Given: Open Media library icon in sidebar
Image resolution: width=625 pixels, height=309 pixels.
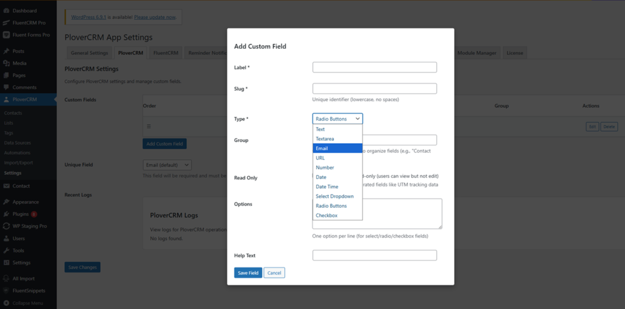Looking at the screenshot, I should tap(6, 63).
